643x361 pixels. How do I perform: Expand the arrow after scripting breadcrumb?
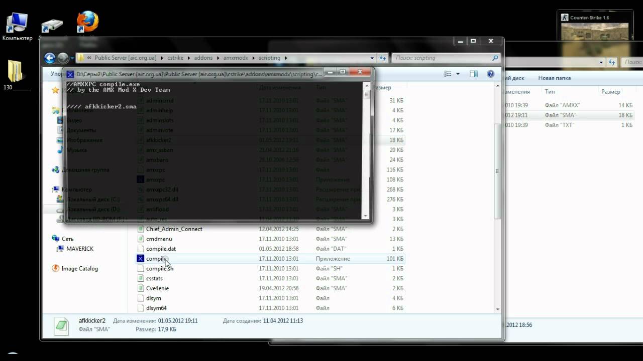tap(286, 58)
